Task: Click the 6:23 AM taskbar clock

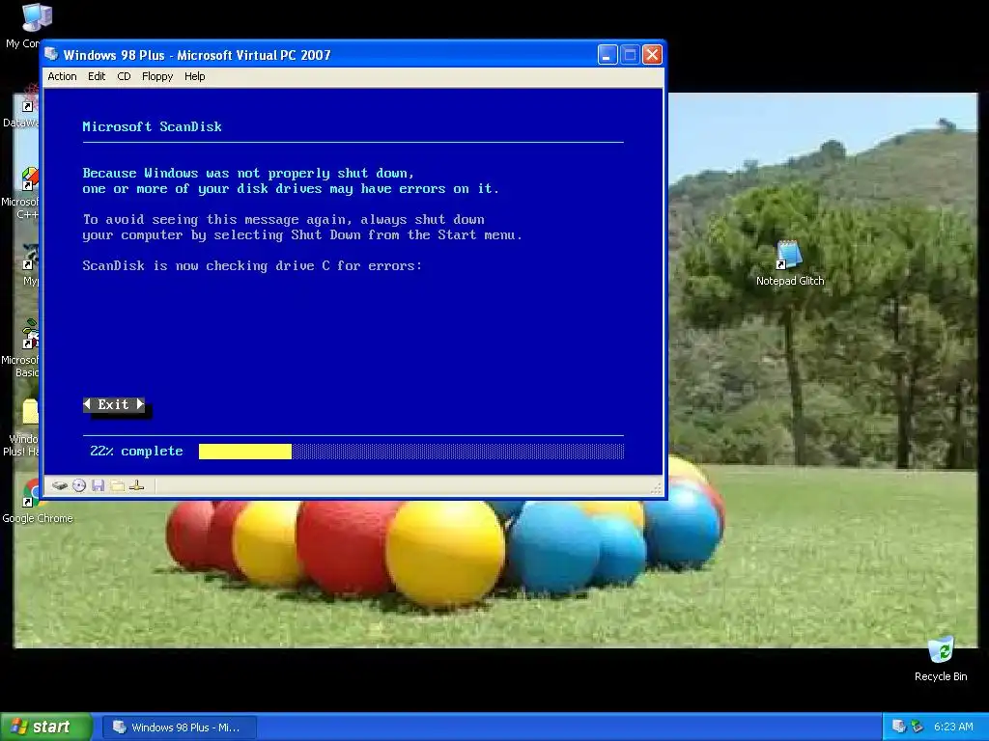Action: pos(953,727)
